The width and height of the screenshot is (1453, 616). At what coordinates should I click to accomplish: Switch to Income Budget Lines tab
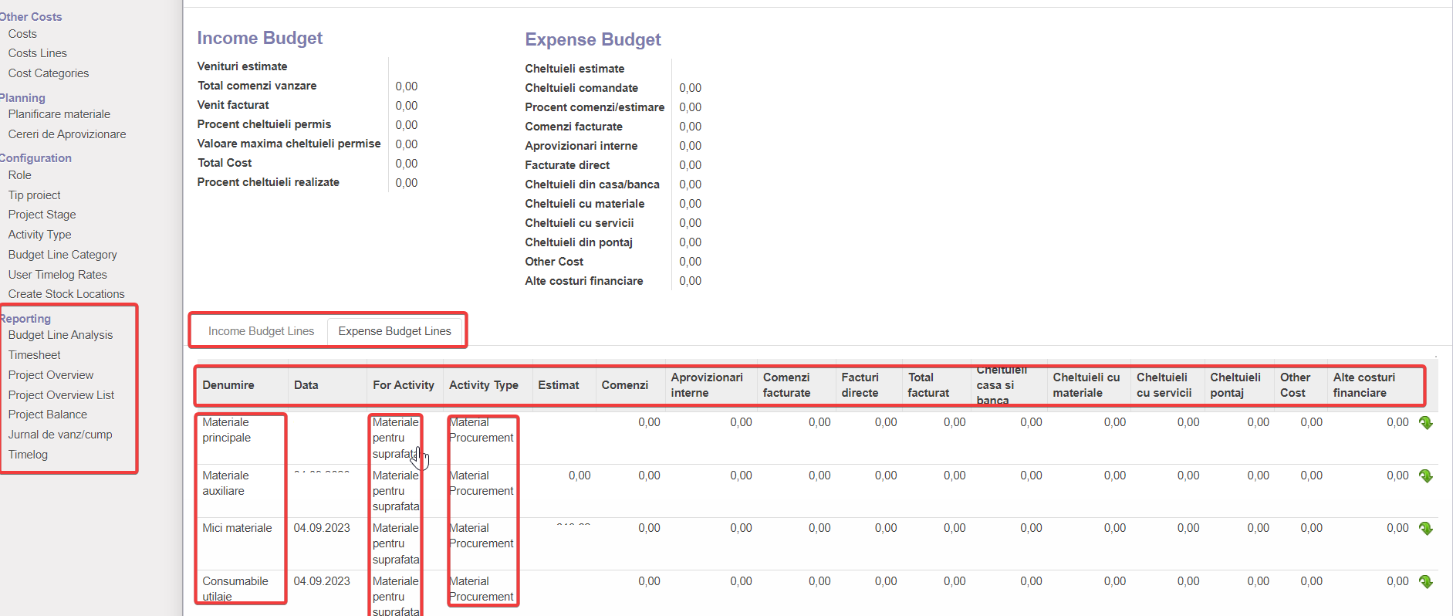click(261, 331)
